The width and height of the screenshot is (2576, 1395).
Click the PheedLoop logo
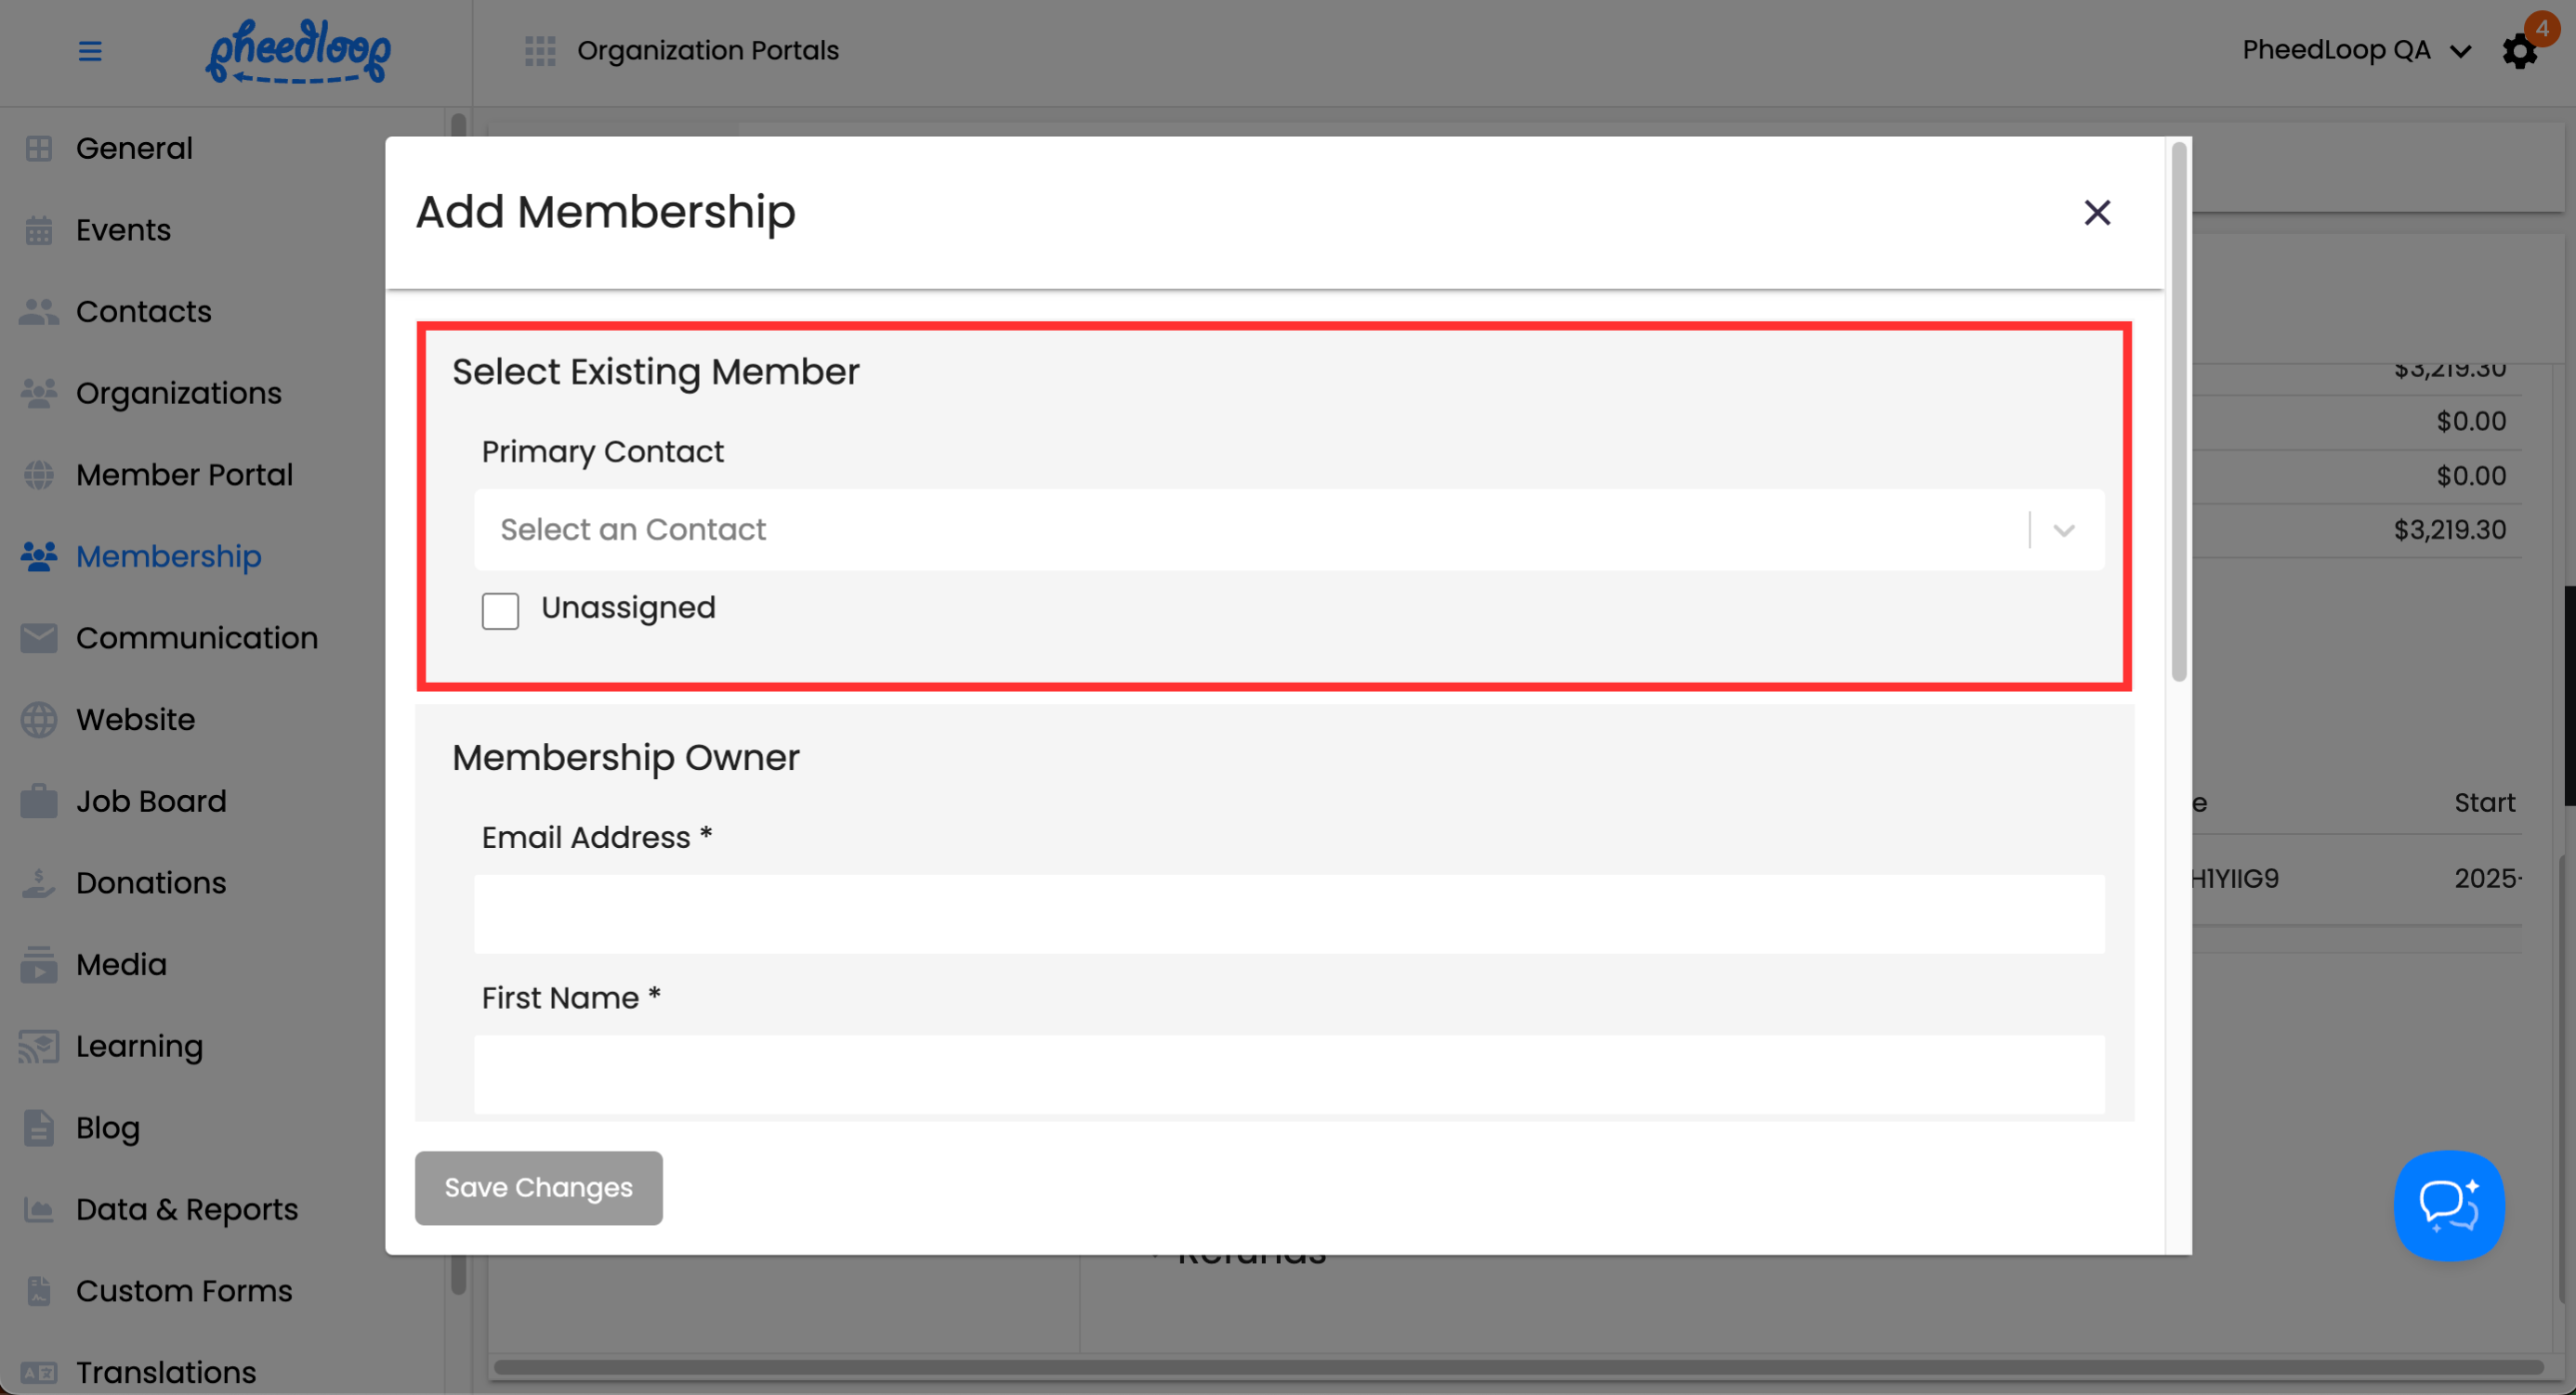298,51
